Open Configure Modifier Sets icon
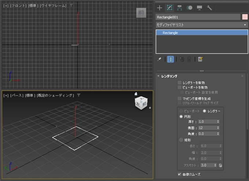The height and width of the screenshot is (181, 249). pos(200,59)
